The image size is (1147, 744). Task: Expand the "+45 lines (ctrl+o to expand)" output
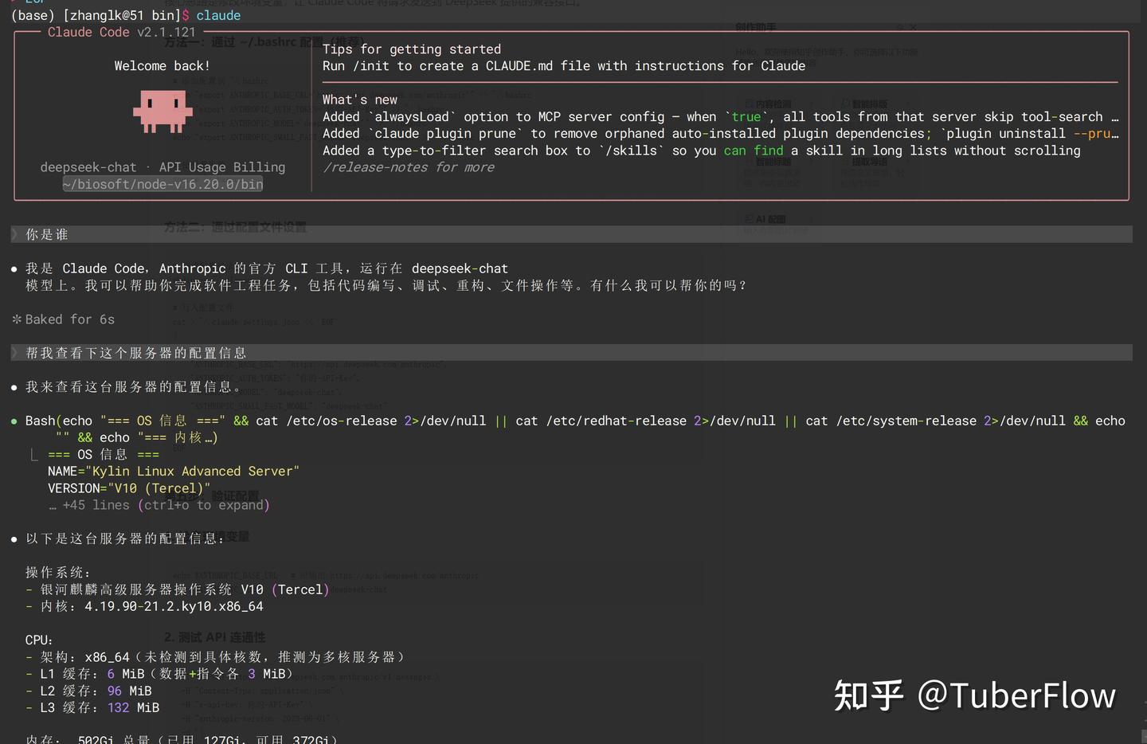(159, 505)
